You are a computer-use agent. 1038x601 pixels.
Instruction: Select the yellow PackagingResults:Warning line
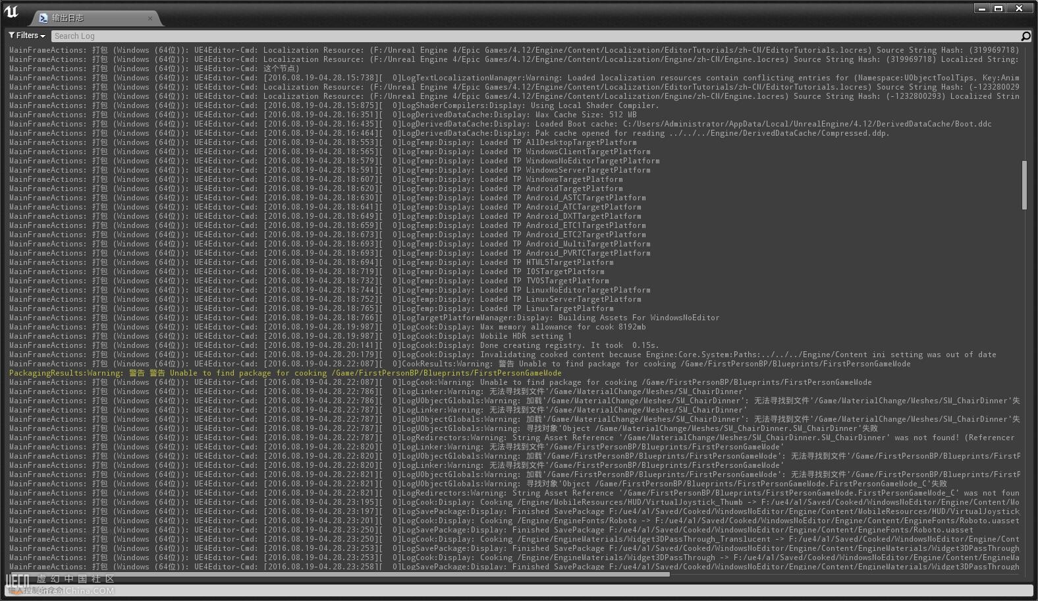[285, 373]
